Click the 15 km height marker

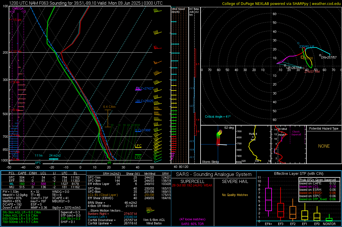click(x=17, y=20)
